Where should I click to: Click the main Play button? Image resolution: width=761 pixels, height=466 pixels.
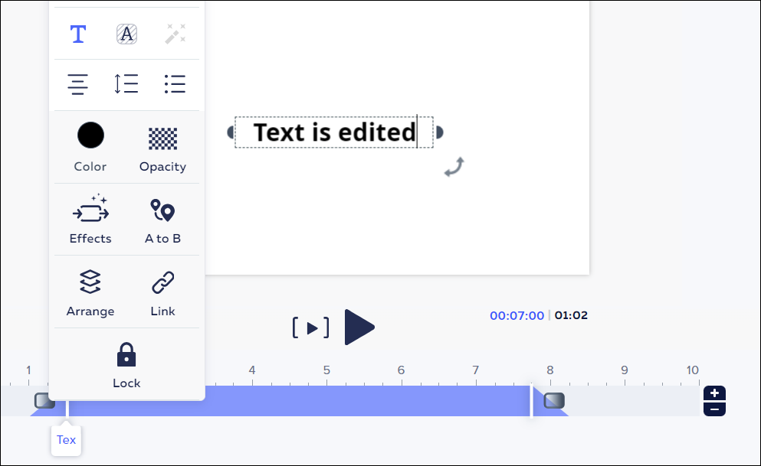click(359, 327)
